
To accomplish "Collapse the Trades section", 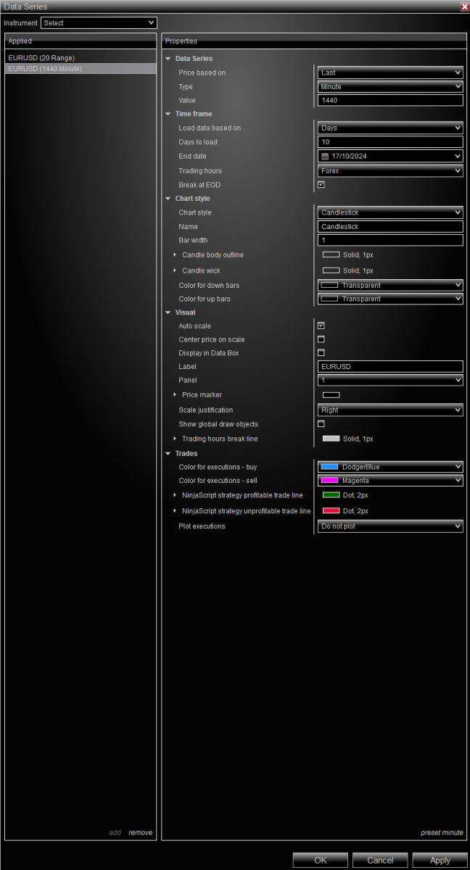I will [x=168, y=454].
